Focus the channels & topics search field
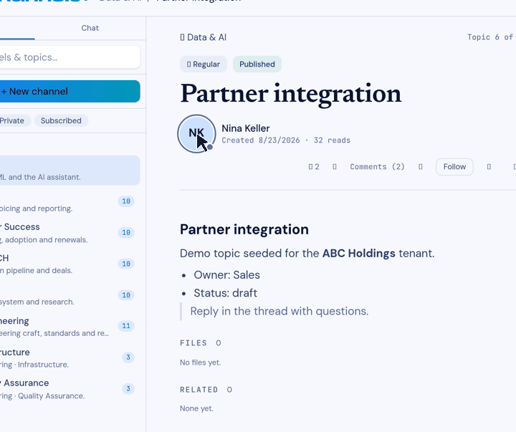Image resolution: width=516 pixels, height=432 pixels. click(68, 57)
